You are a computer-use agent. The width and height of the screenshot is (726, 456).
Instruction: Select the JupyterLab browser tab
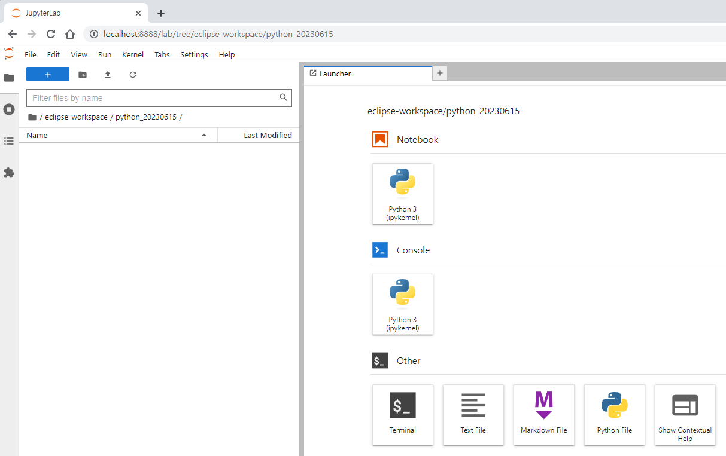point(75,13)
